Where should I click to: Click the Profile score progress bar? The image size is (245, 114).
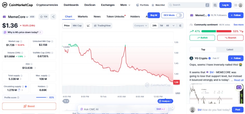tap(42, 97)
